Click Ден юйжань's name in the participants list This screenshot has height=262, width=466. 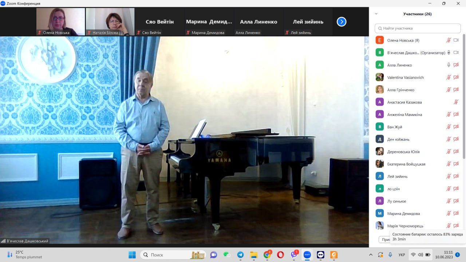point(398,139)
